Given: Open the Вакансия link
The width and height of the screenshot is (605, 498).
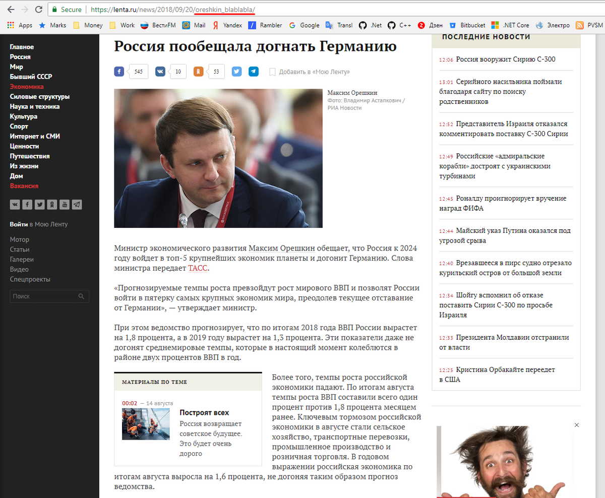Looking at the screenshot, I should [x=24, y=186].
